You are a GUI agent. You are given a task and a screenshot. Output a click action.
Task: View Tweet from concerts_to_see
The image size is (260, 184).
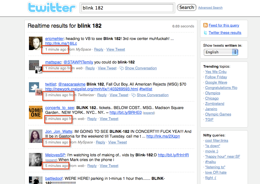[109, 119]
